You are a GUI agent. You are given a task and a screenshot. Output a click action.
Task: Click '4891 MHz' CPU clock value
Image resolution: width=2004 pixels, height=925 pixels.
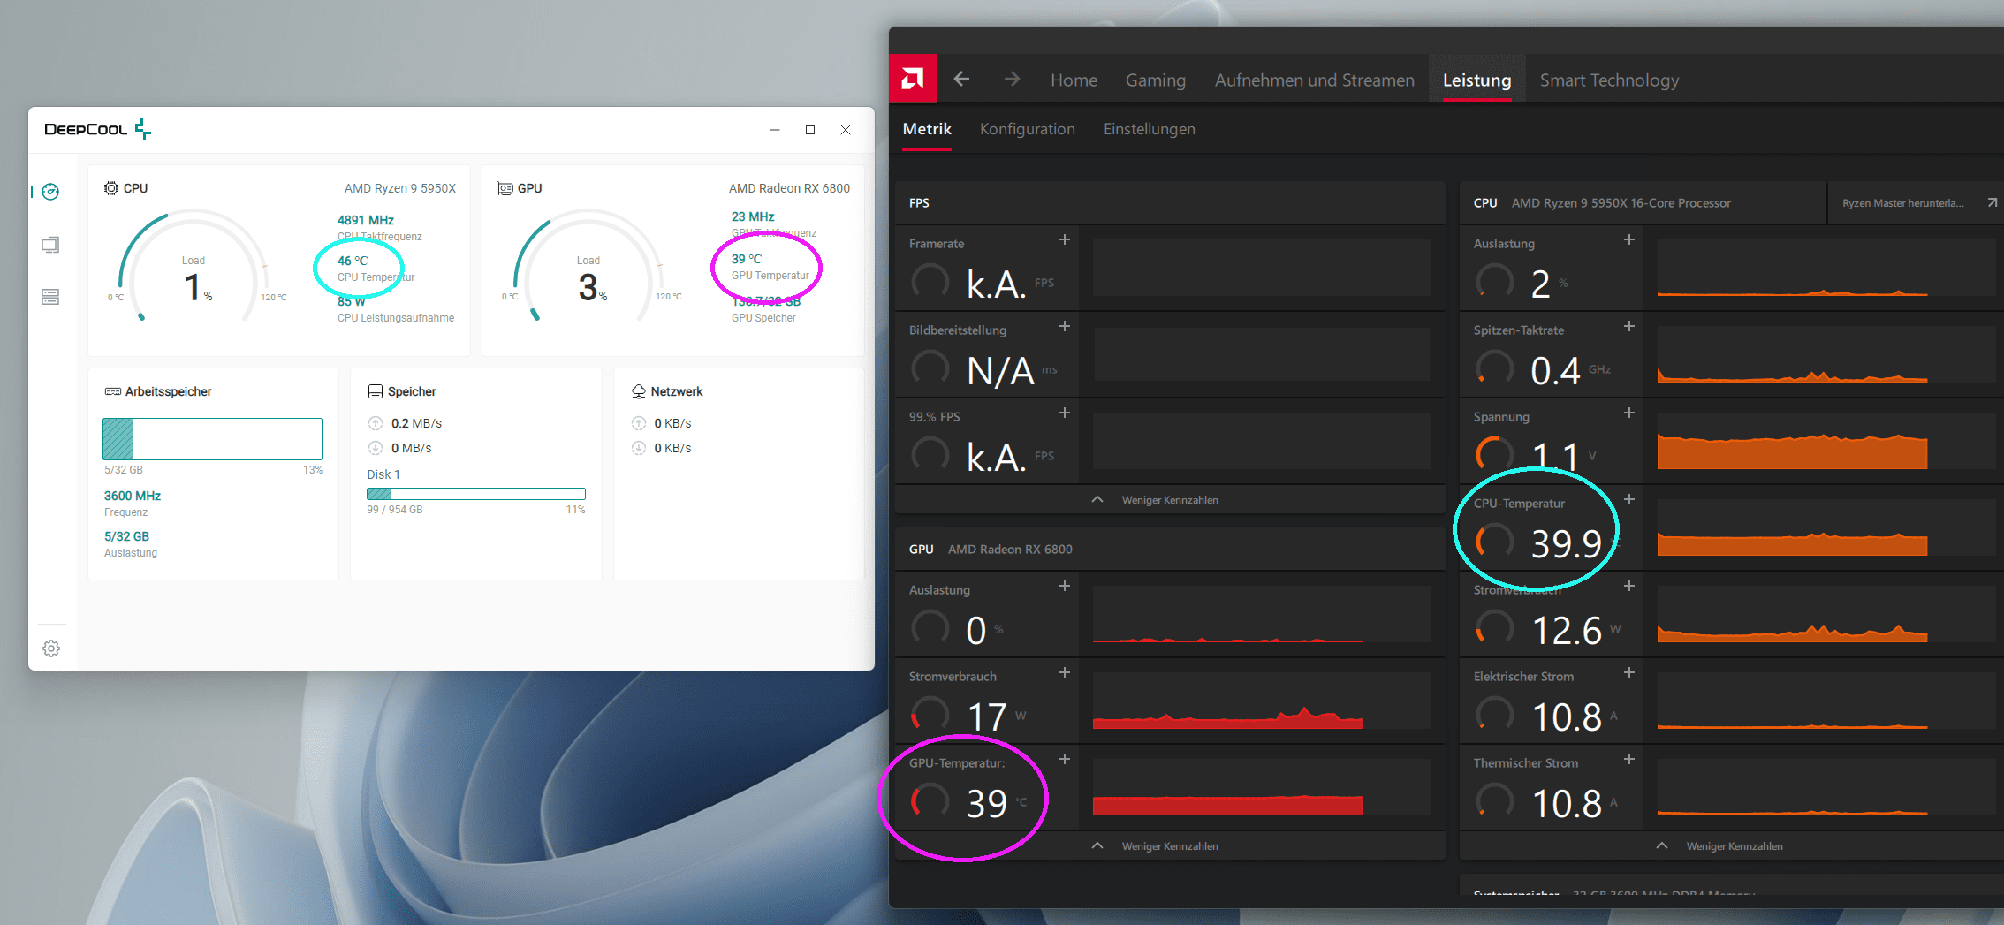coord(366,220)
